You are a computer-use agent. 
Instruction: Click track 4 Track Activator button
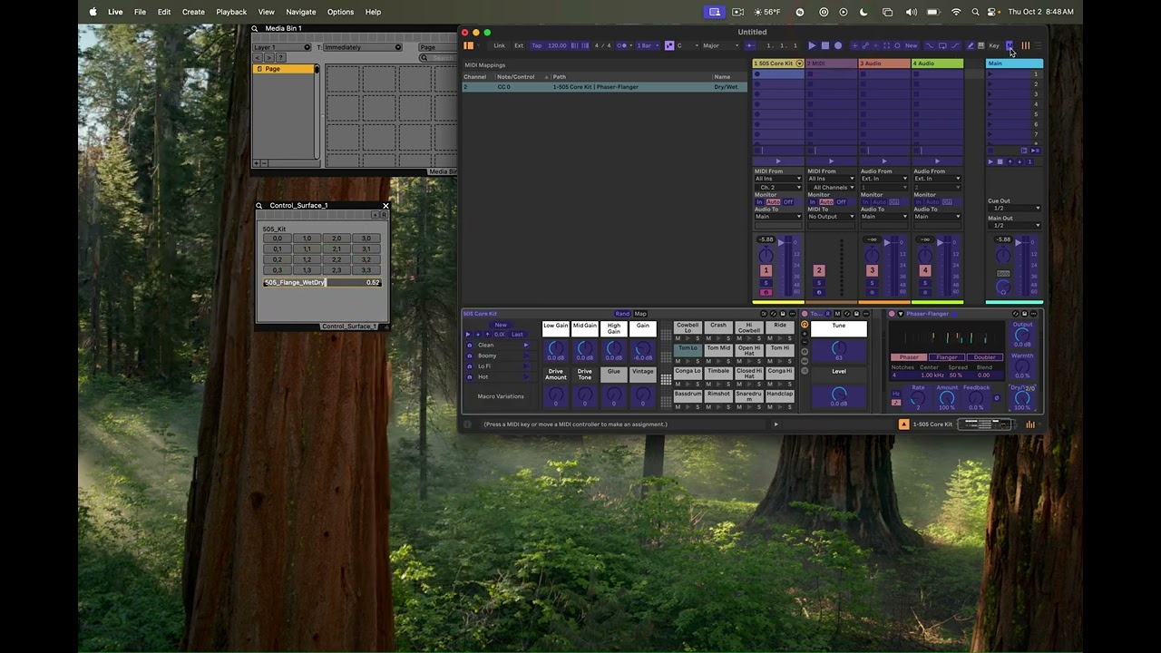(925, 270)
